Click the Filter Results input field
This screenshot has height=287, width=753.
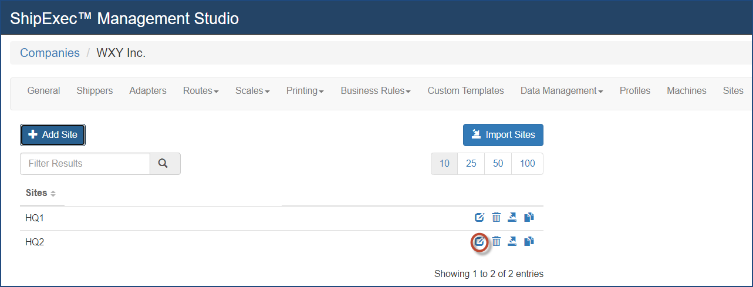tap(85, 164)
